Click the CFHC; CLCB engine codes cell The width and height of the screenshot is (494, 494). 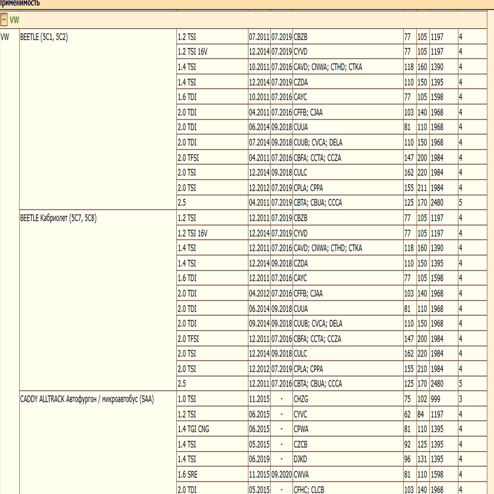click(x=309, y=490)
